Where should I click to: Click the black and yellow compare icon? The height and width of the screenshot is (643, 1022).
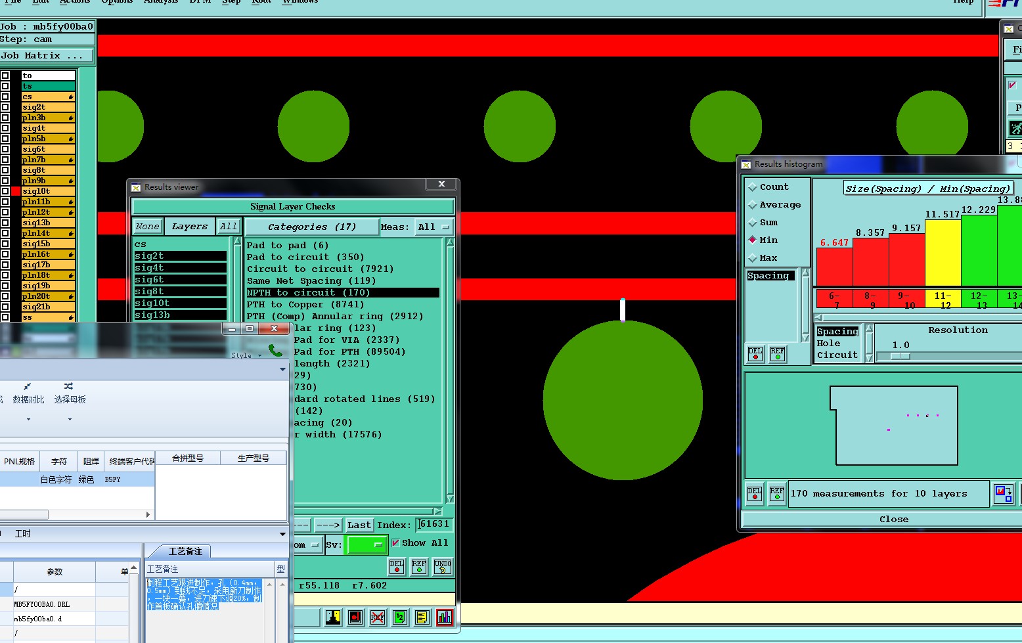[333, 617]
